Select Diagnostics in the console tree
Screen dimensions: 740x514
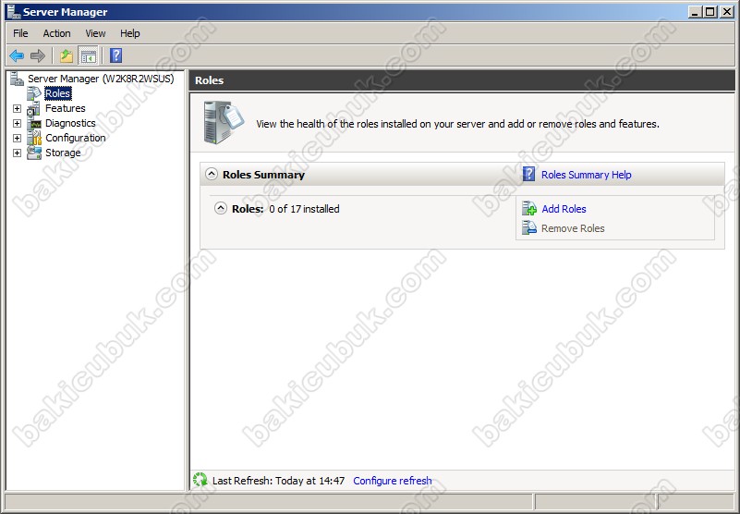tap(70, 123)
